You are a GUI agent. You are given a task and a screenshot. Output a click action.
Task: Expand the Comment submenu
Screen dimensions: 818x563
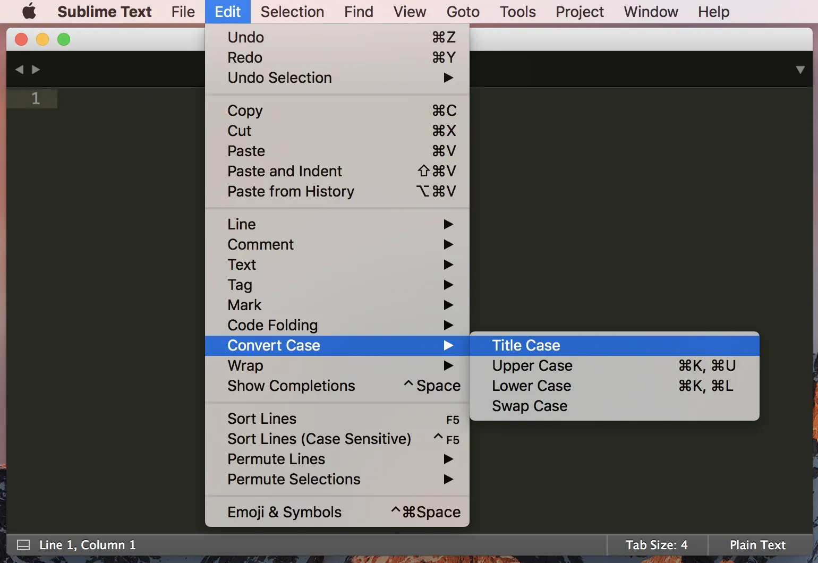[x=337, y=244]
